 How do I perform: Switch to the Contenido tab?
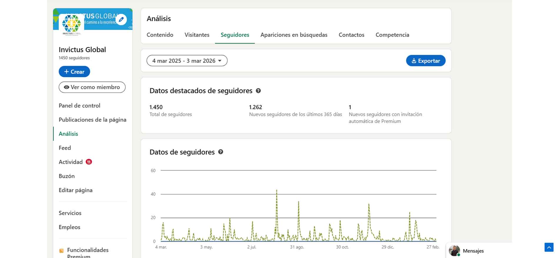[160, 35]
